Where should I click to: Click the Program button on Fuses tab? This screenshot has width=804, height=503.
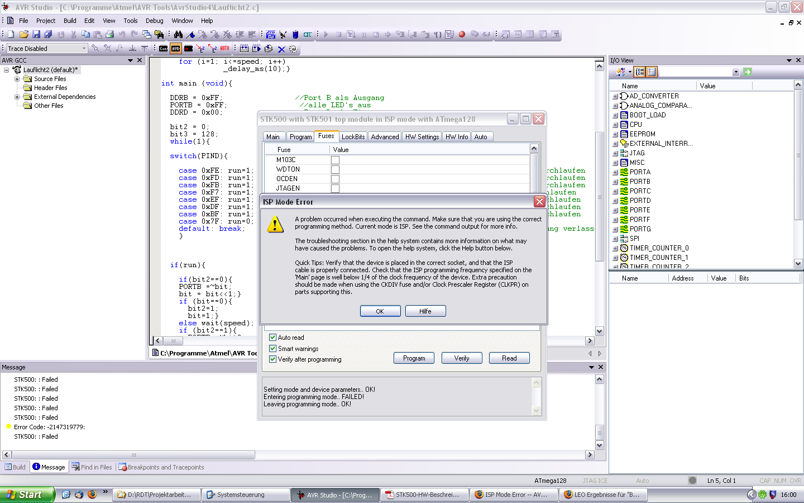414,358
